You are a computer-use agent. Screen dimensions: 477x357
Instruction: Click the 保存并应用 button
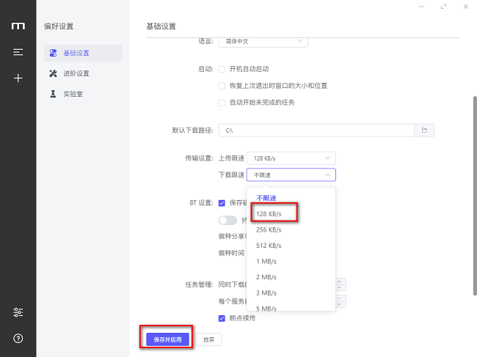click(167, 339)
